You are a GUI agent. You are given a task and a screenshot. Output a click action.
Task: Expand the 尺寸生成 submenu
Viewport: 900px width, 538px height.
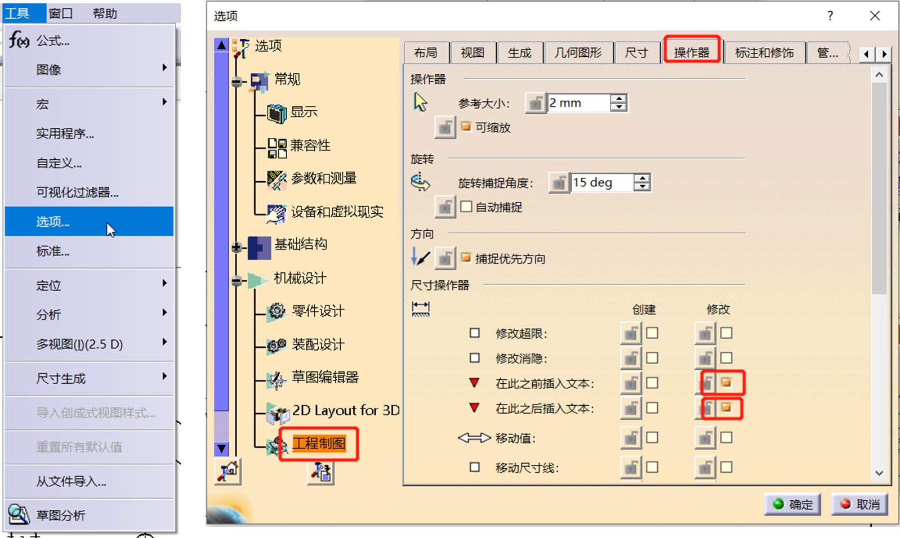(89, 378)
